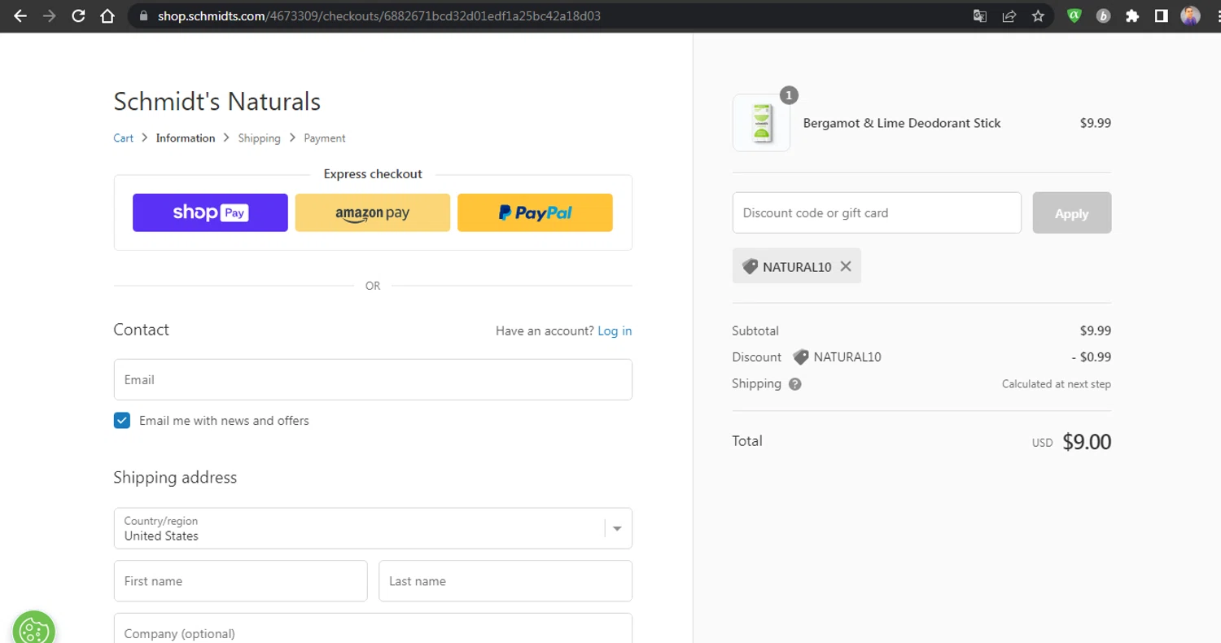1221x643 pixels.
Task: Click the Subtotal $9.99 value
Action: coord(1095,331)
